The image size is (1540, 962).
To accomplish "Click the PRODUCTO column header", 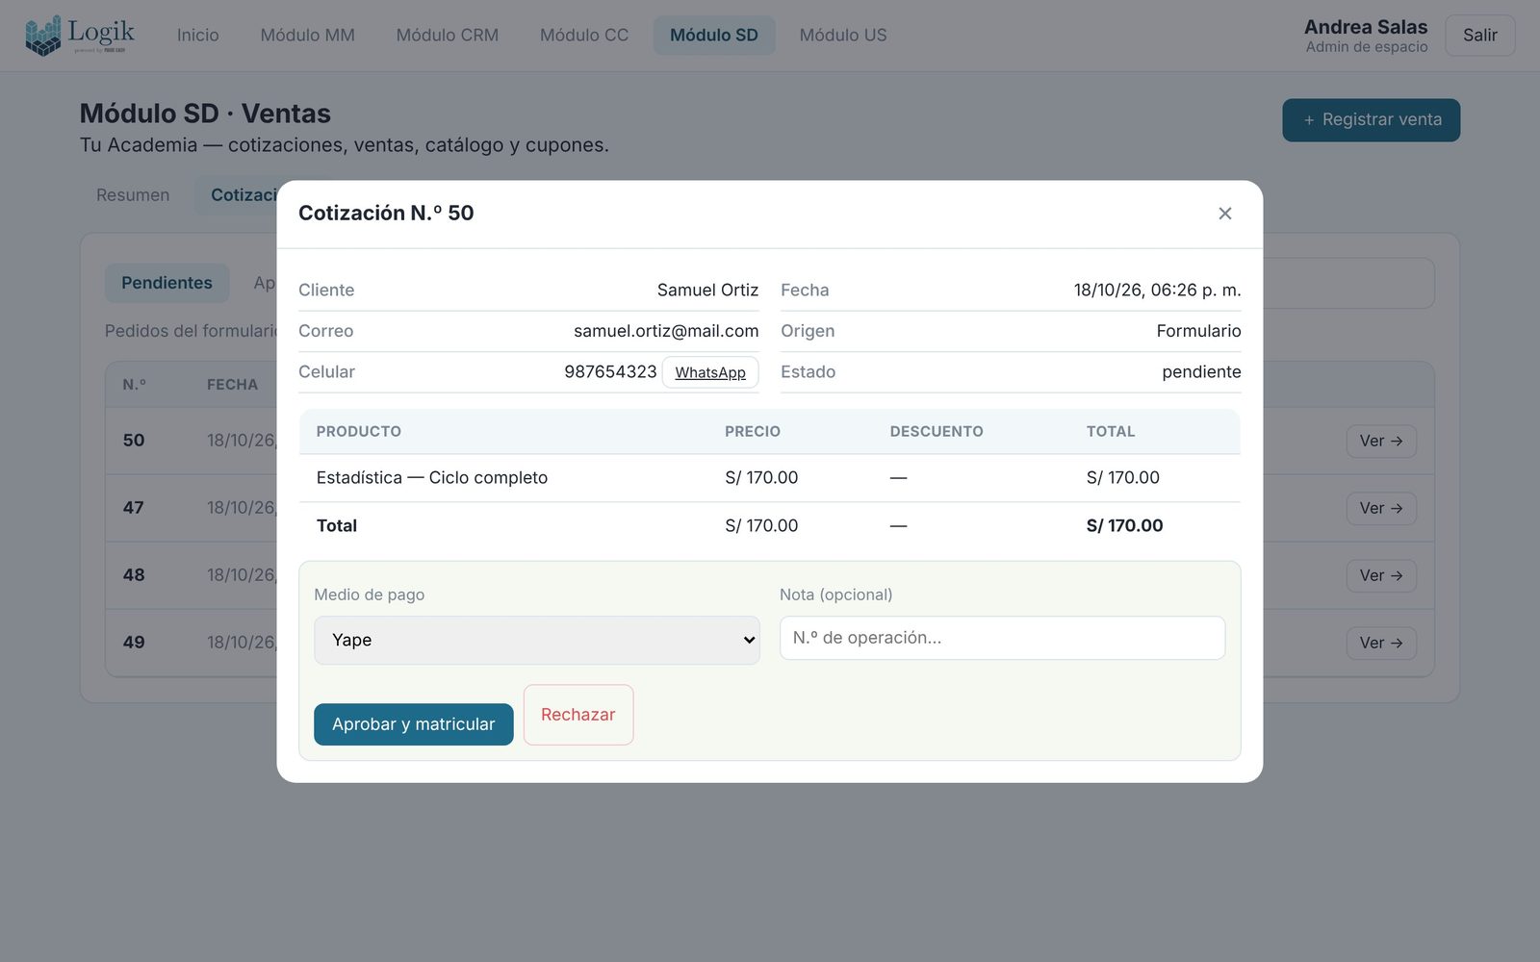I will tap(359, 432).
